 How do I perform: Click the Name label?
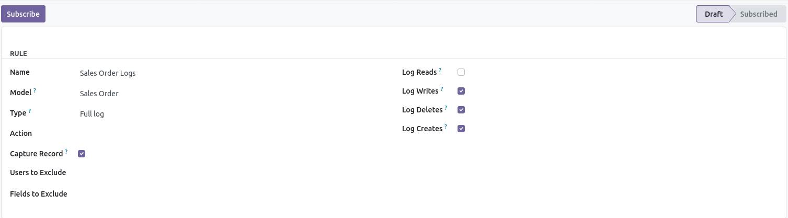click(x=20, y=72)
